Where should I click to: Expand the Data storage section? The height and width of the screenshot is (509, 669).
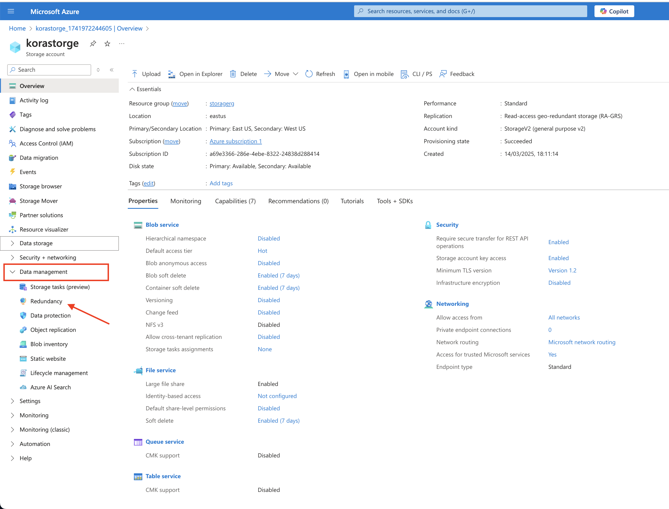[60, 243]
